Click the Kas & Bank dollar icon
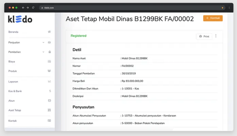The width and height of the screenshot is (237, 136). tap(50, 91)
